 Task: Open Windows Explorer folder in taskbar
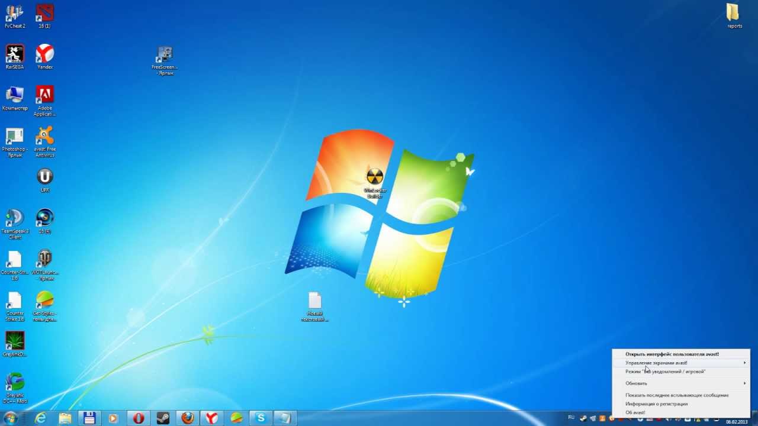(65, 418)
